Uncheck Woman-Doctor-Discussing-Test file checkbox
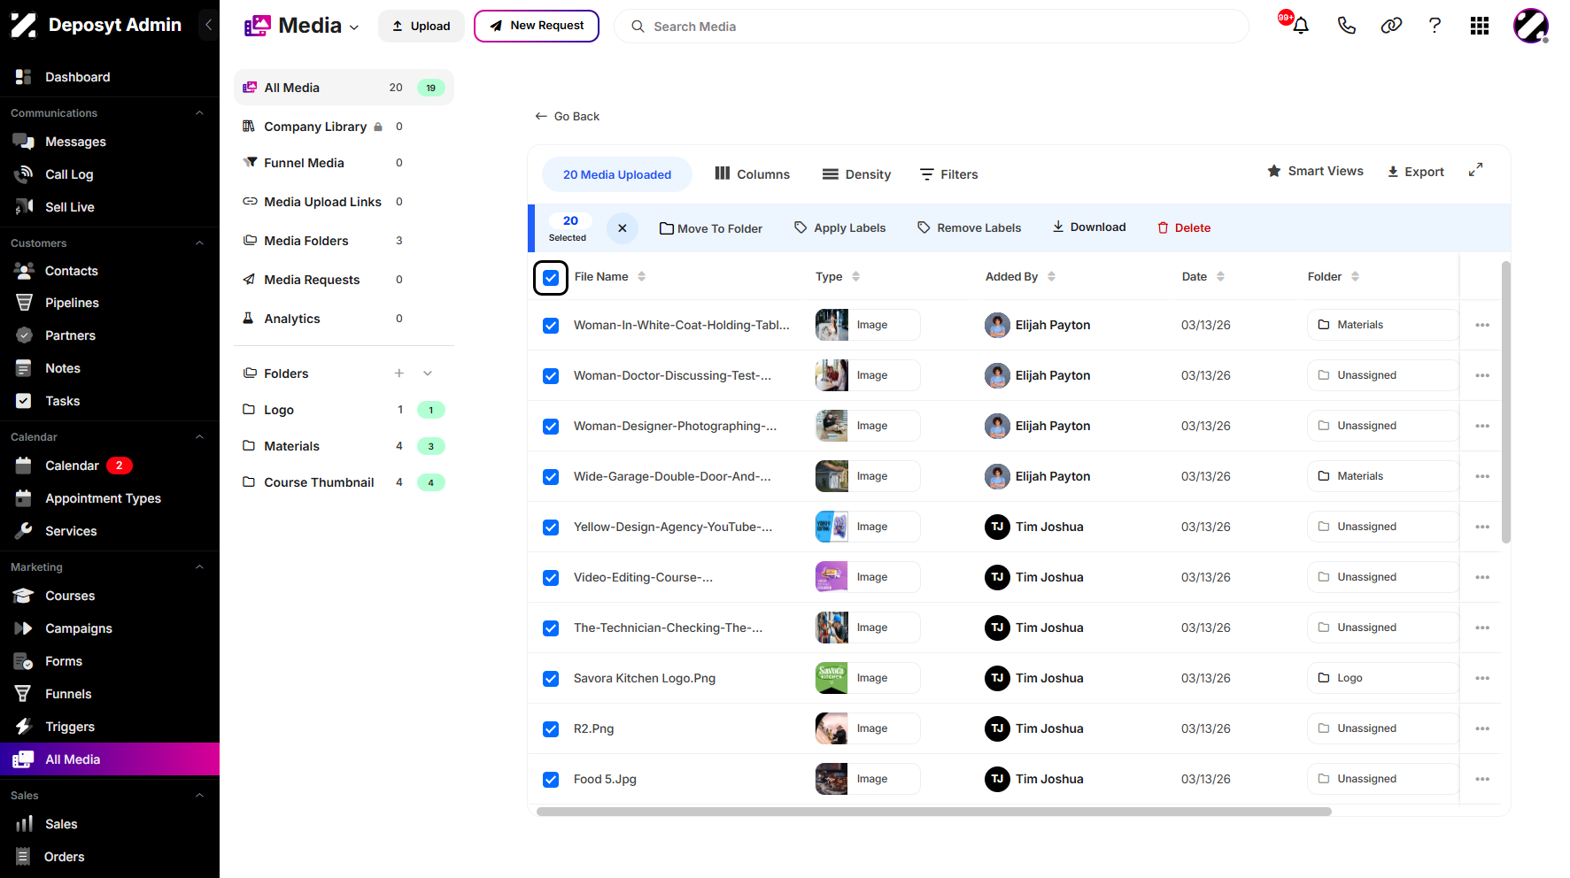Viewport: 1570px width, 878px height. pos(551,375)
